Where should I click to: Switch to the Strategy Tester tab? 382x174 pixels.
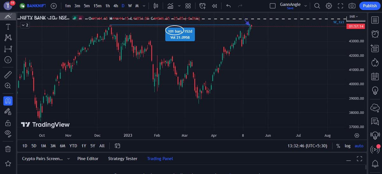click(x=123, y=158)
